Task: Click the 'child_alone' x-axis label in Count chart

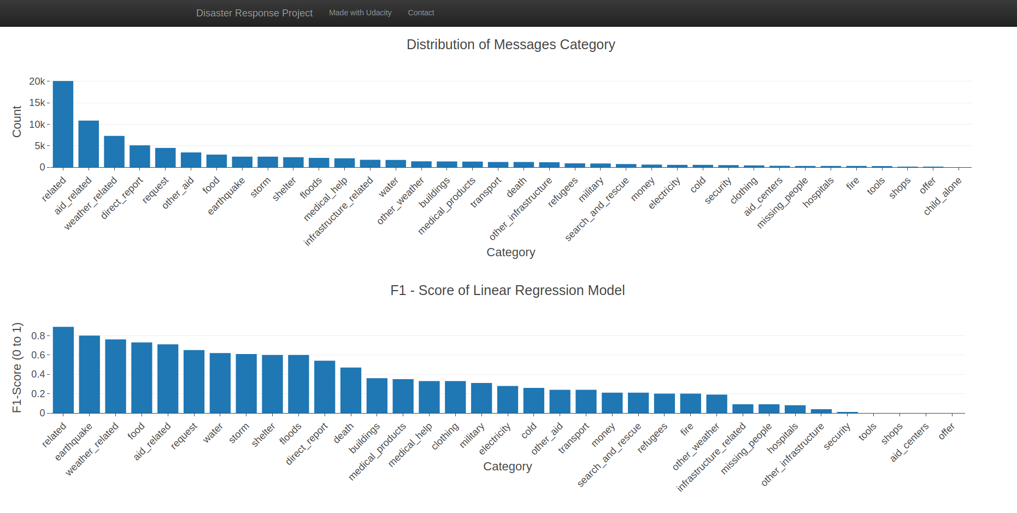Action: point(943,197)
